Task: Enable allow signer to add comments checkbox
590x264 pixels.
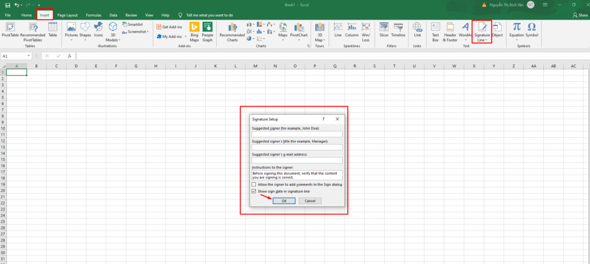Action: tap(254, 184)
